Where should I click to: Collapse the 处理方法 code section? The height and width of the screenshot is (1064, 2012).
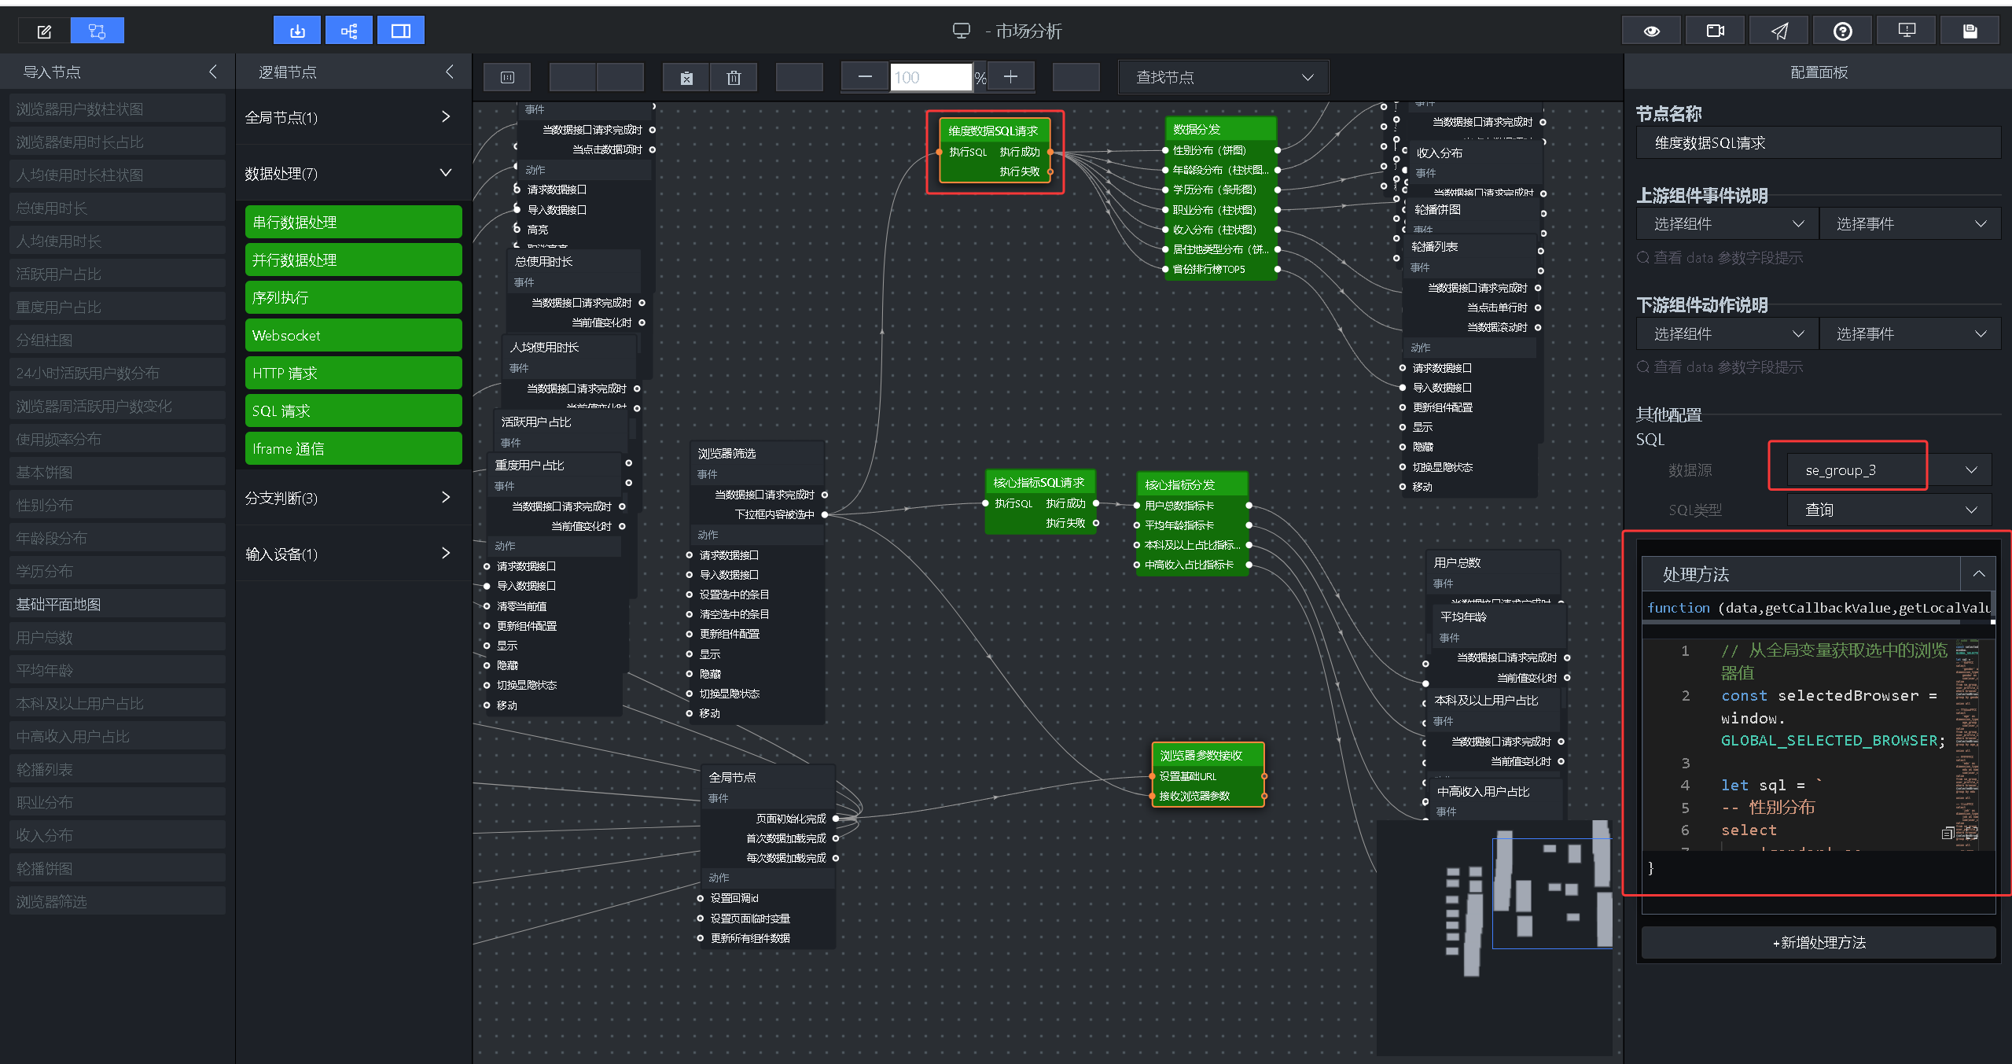(1979, 574)
